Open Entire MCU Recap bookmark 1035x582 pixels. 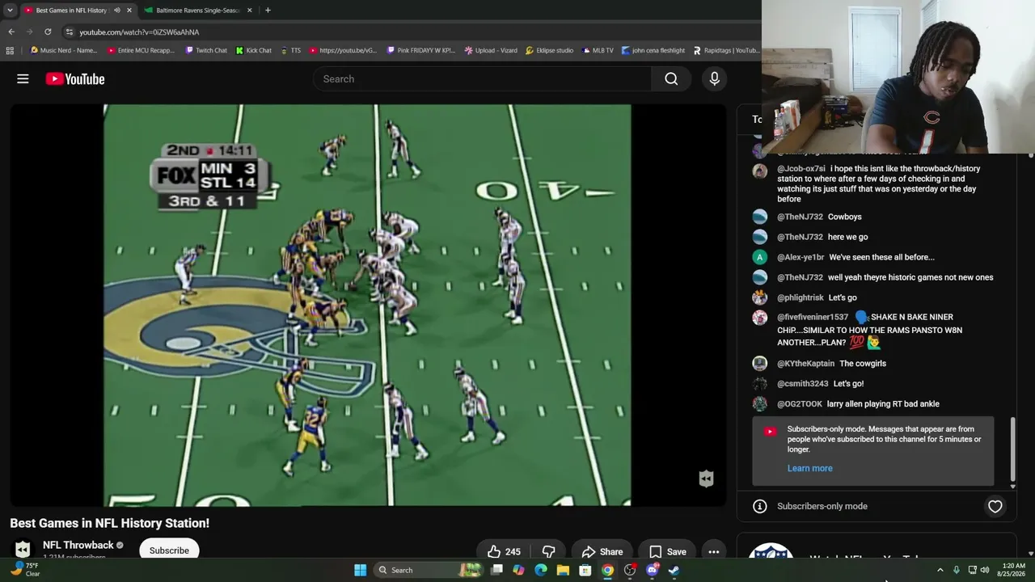coord(140,50)
